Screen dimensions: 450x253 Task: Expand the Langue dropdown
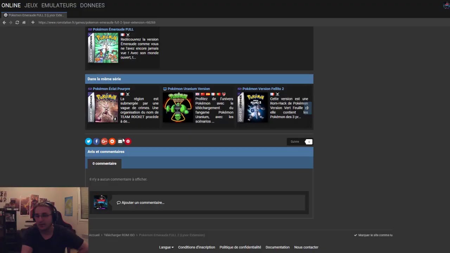(166, 247)
